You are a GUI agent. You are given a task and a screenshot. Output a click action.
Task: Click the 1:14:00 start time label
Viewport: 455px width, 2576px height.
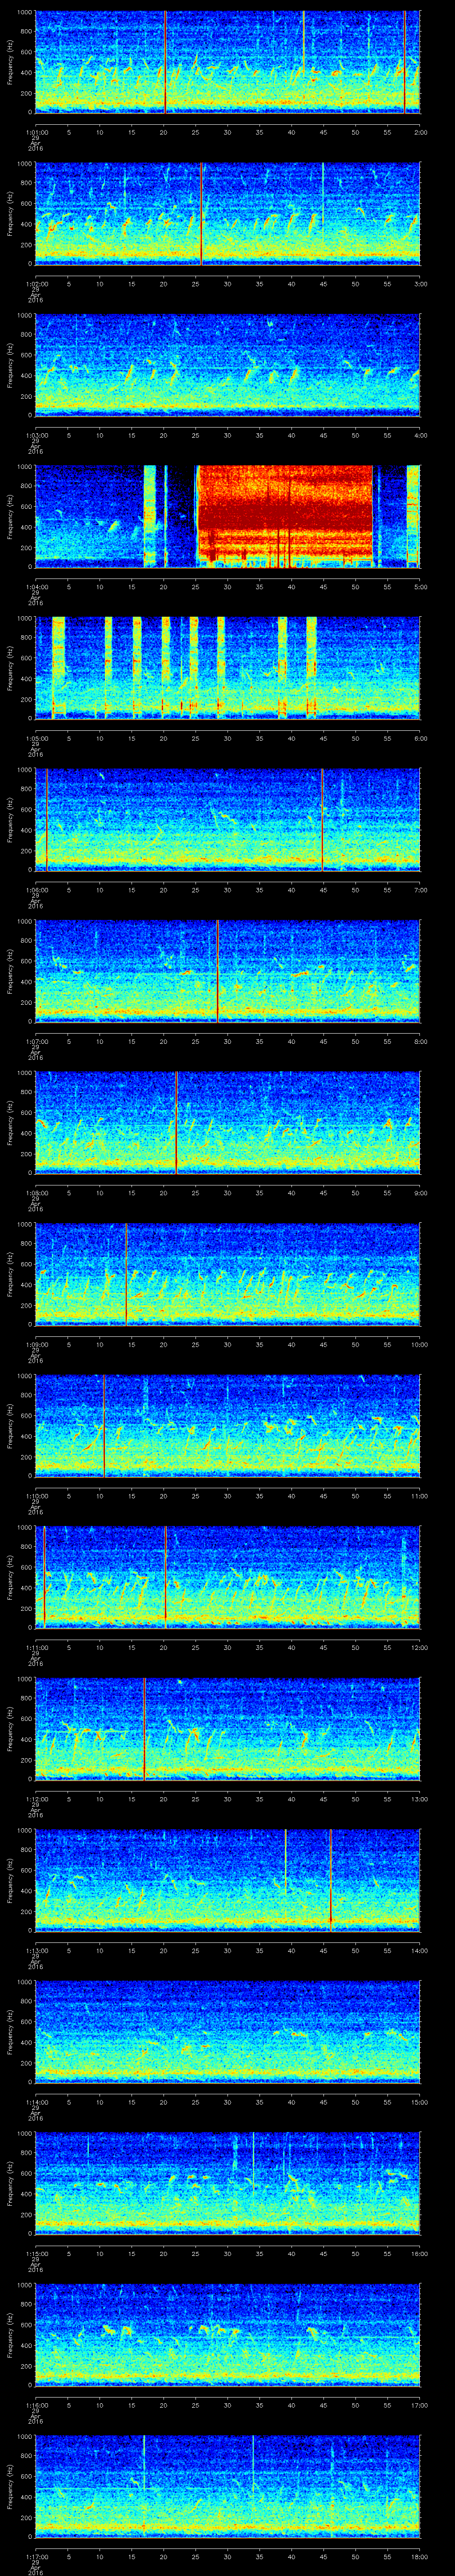tap(36, 2101)
